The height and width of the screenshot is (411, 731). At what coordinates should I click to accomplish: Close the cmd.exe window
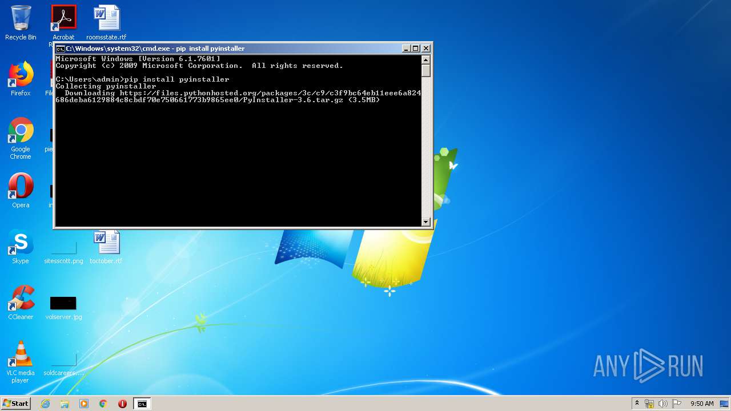(x=425, y=49)
